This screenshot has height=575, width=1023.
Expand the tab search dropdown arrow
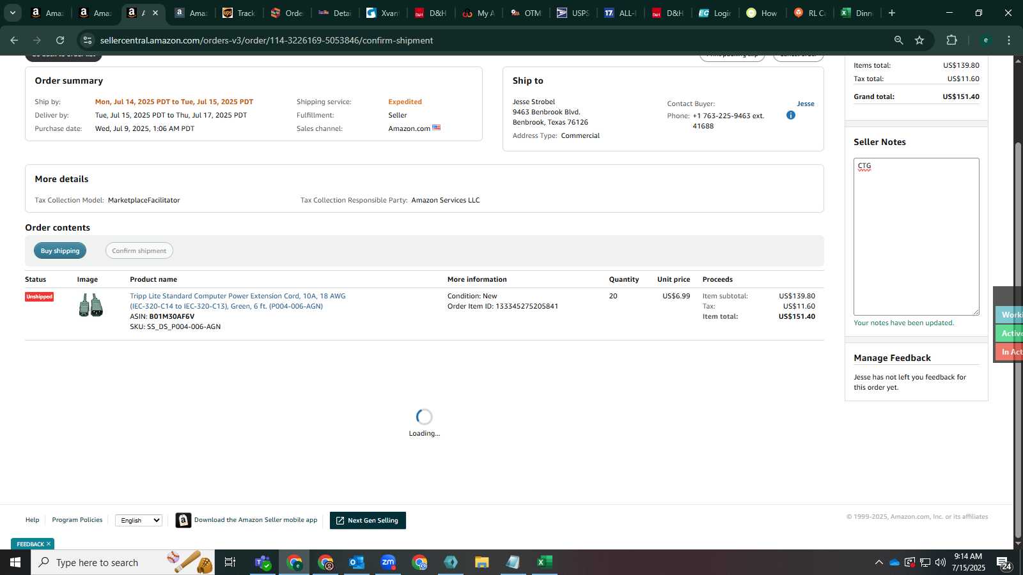tap(12, 13)
